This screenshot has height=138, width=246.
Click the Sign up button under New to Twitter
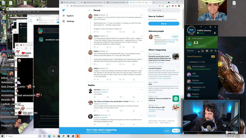click(164, 24)
